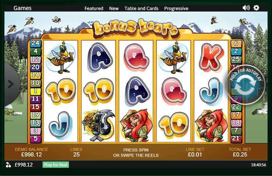Select payline 24 indicator
The height and width of the screenshot is (176, 272).
coord(36,43)
